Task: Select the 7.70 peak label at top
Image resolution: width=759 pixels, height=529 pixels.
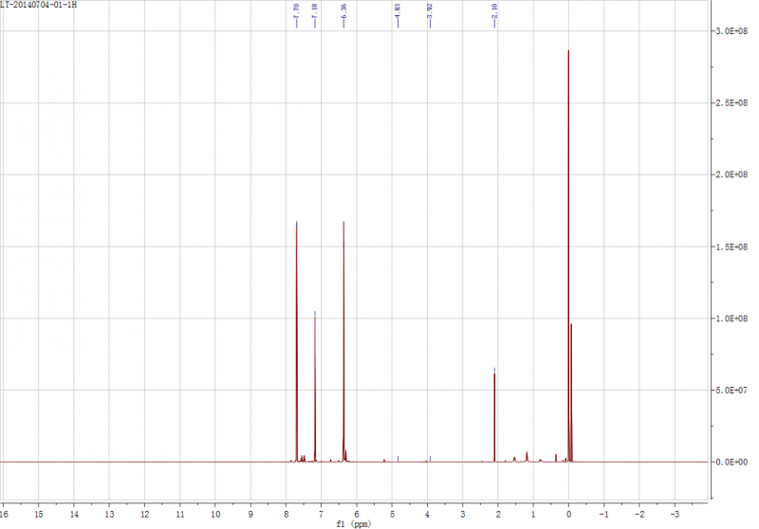Action: point(297,10)
